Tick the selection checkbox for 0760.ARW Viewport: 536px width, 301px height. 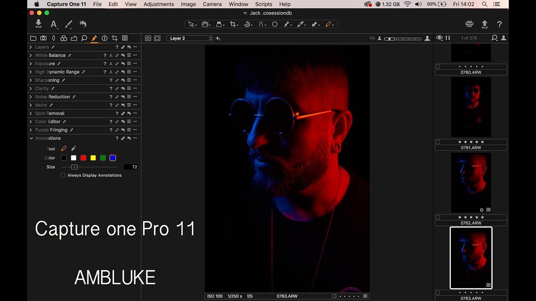(438, 66)
